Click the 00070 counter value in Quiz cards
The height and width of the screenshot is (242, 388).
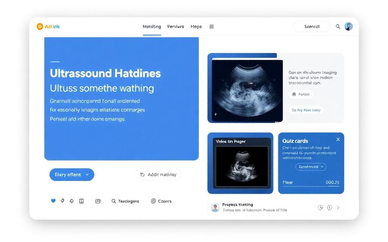click(x=332, y=182)
